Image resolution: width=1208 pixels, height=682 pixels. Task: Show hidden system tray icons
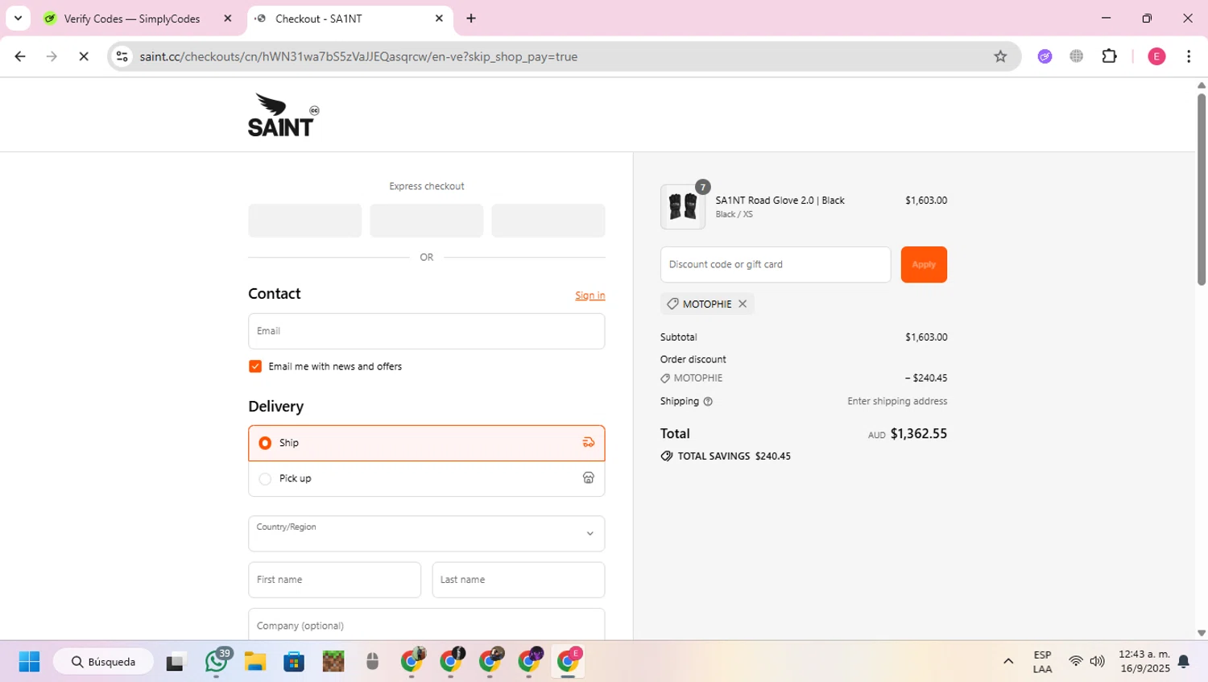tap(1008, 662)
